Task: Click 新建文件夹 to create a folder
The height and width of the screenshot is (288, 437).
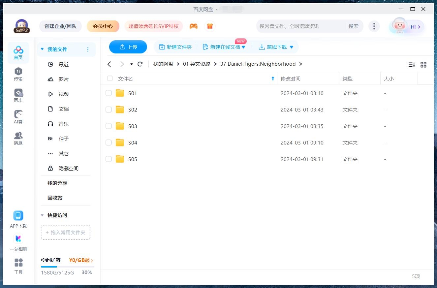Action: pos(175,47)
